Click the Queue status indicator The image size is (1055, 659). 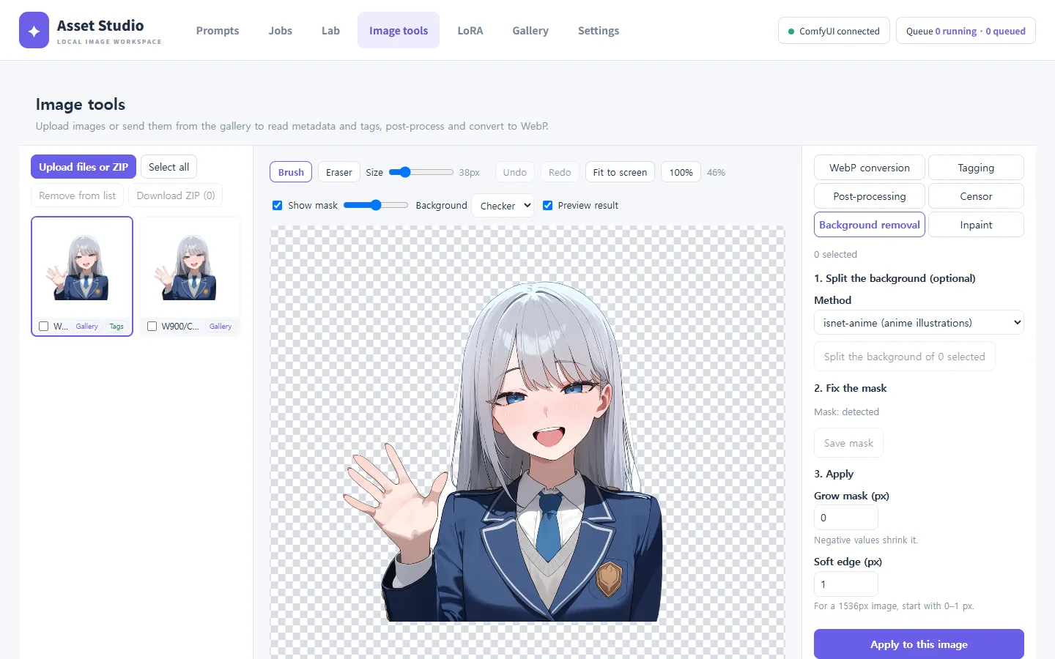(x=966, y=31)
